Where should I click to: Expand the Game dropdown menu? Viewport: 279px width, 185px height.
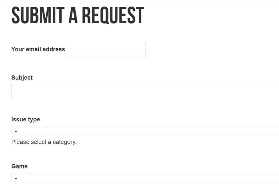pyautogui.click(x=145, y=177)
